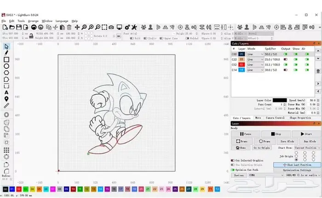Switch to the Shape Properties tab
322x198 pixels.
pyautogui.click(x=300, y=118)
